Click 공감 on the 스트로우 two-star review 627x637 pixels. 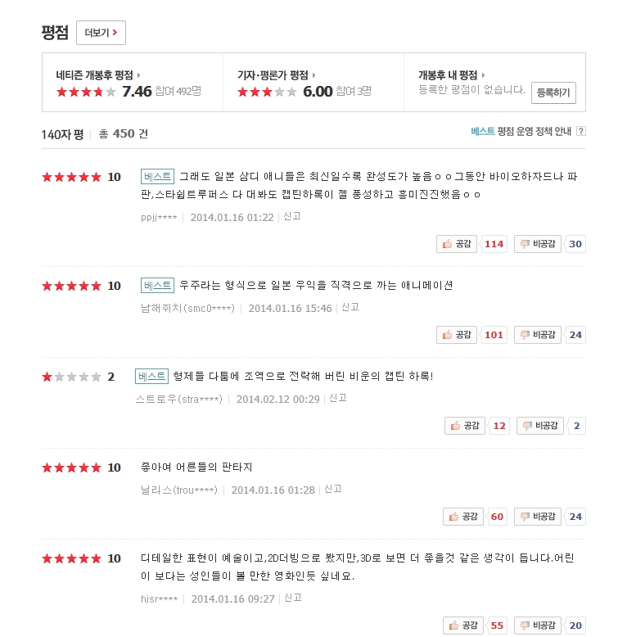tap(465, 426)
